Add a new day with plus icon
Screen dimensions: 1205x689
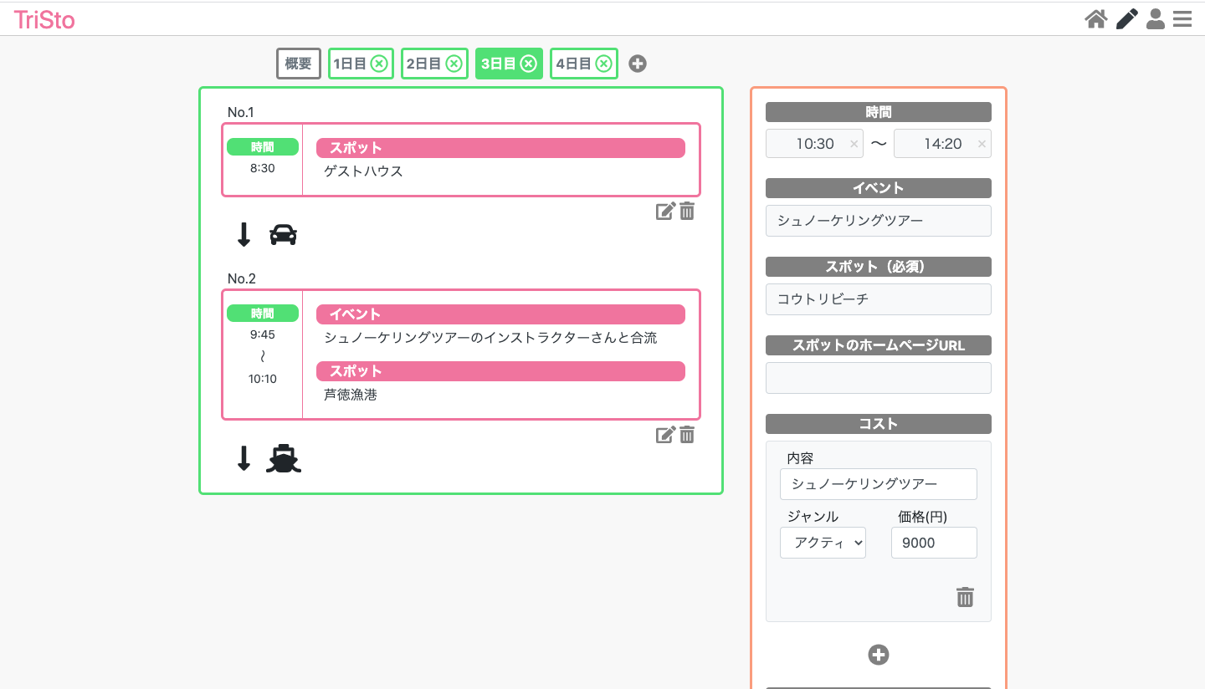(638, 64)
